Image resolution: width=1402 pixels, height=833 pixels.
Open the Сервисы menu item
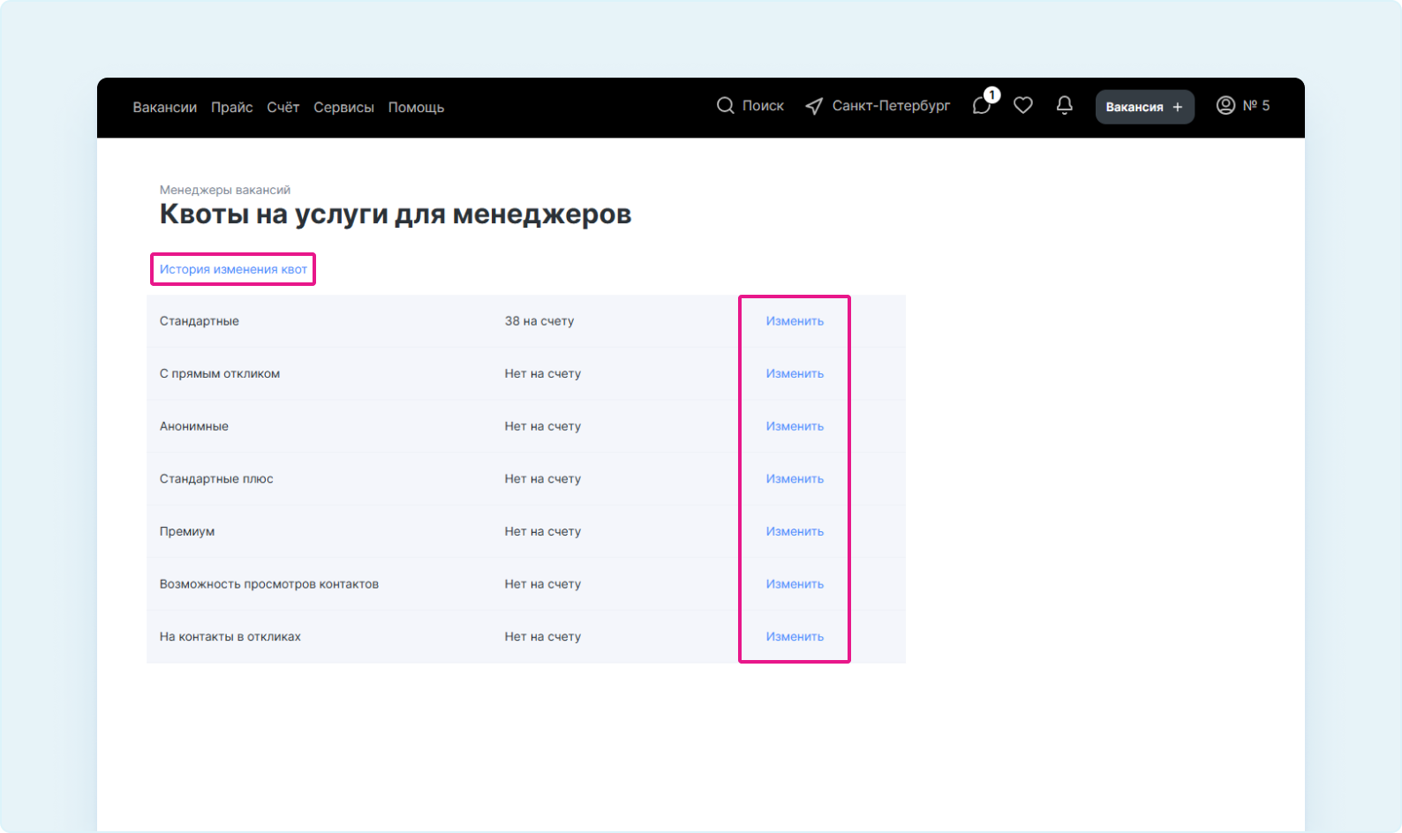(343, 107)
